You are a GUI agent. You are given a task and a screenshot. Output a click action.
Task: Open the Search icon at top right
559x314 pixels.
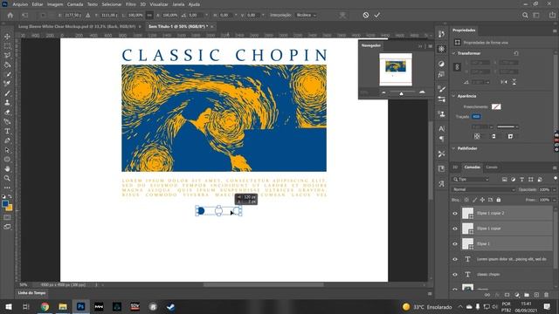tap(525, 15)
